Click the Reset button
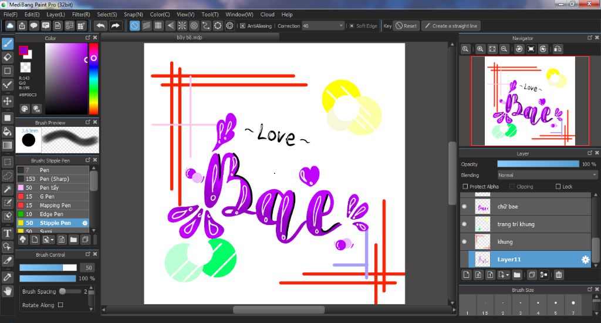601x323 pixels. pos(406,26)
